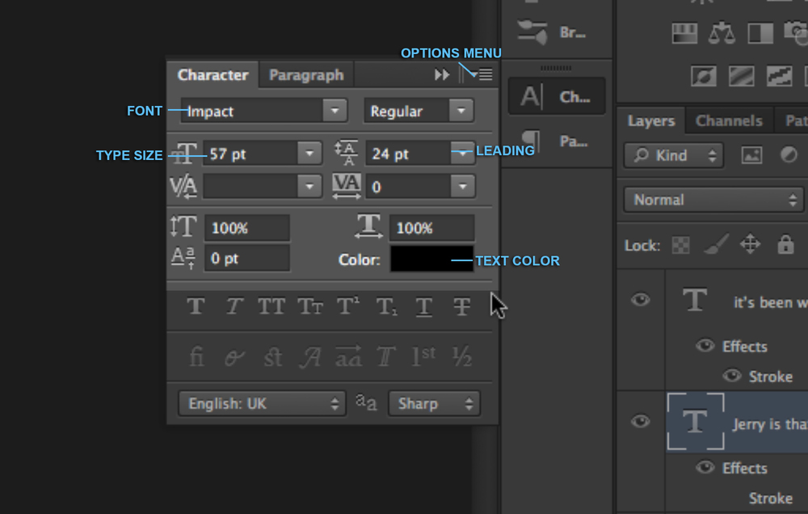808x514 pixels.
Task: Add a Color Balance adjustment
Action: (722, 32)
